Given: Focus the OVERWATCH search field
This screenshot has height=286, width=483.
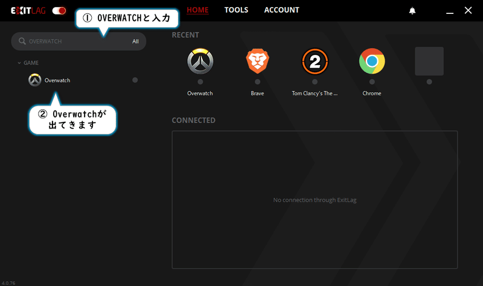Looking at the screenshot, I should click(78, 41).
